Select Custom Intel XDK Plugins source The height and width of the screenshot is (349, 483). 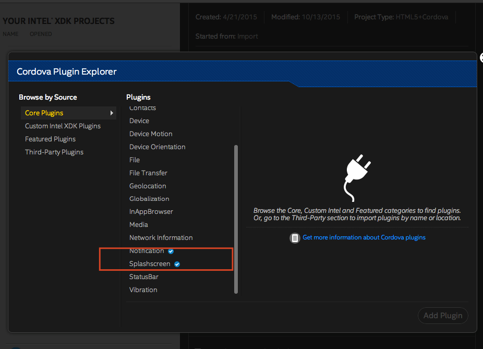pos(63,126)
